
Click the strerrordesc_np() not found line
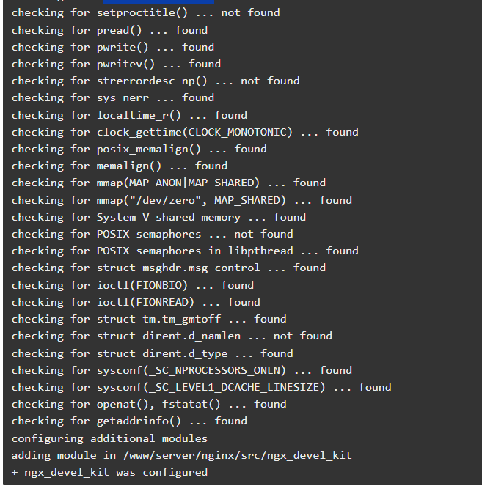point(156,81)
